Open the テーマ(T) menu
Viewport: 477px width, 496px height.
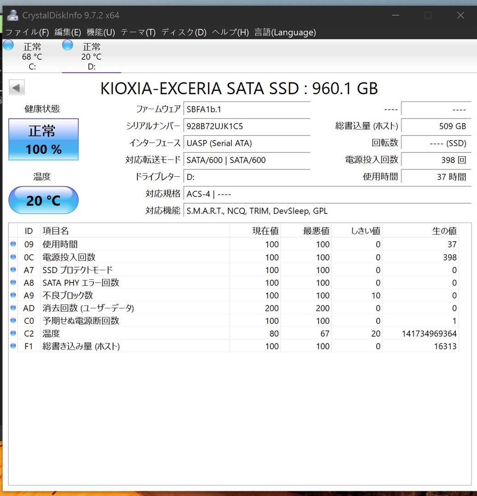pos(138,32)
